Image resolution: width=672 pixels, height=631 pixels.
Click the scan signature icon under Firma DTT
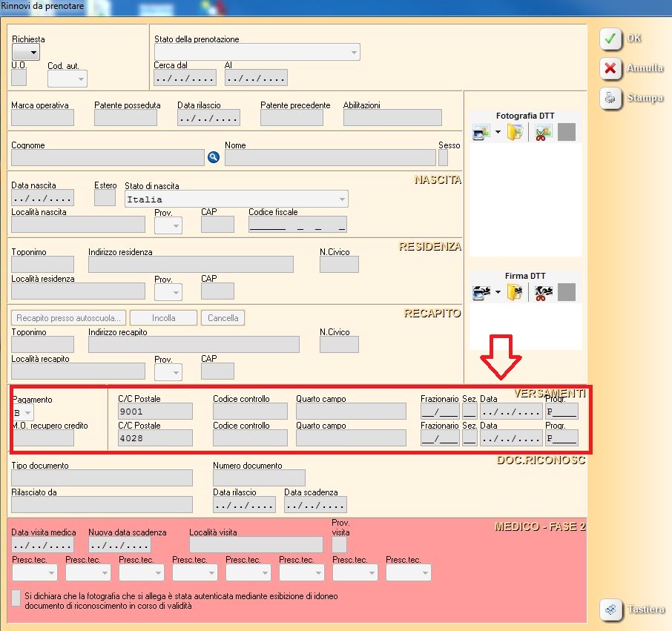pyautogui.click(x=481, y=292)
